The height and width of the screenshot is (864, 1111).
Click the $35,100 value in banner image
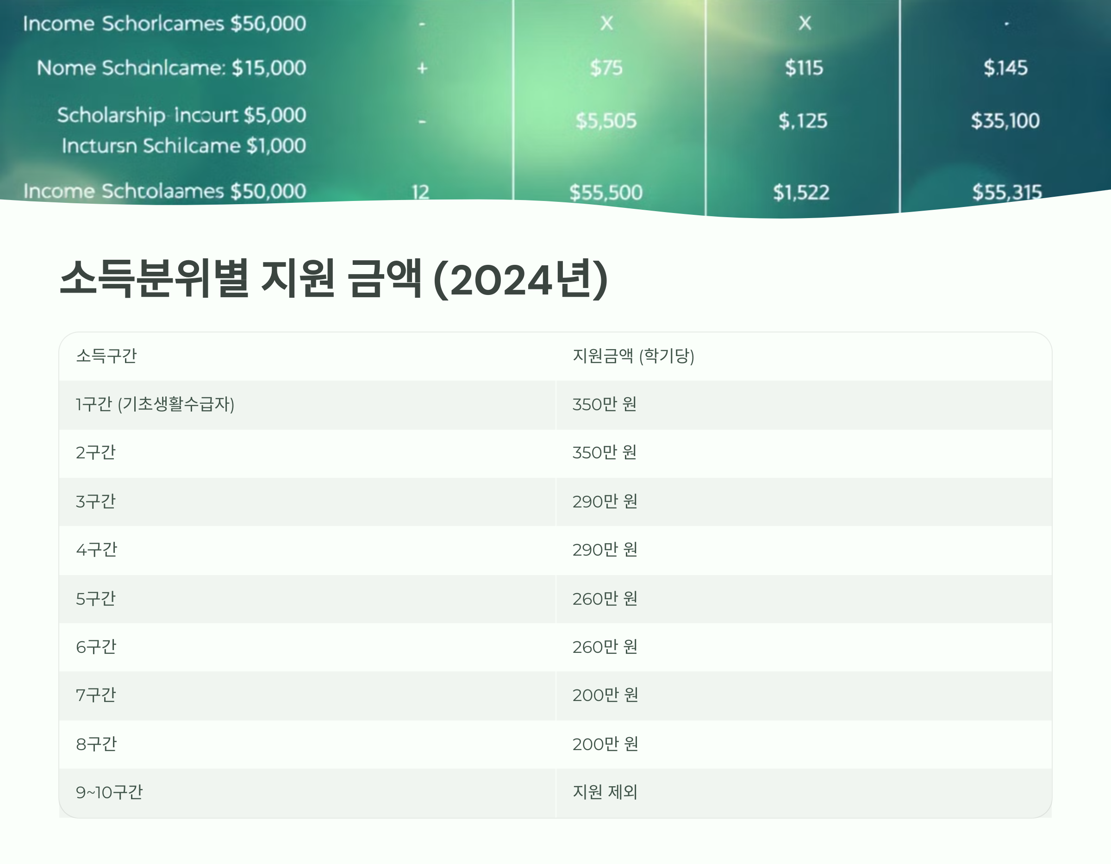point(1005,120)
